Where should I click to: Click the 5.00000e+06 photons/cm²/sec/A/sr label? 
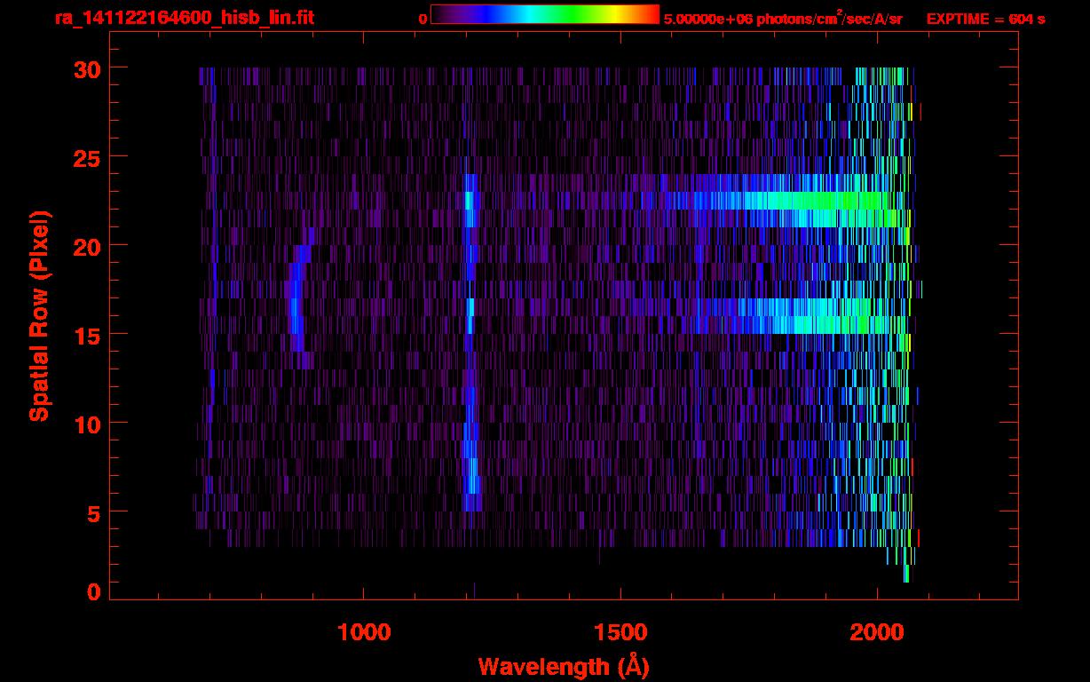tap(783, 18)
